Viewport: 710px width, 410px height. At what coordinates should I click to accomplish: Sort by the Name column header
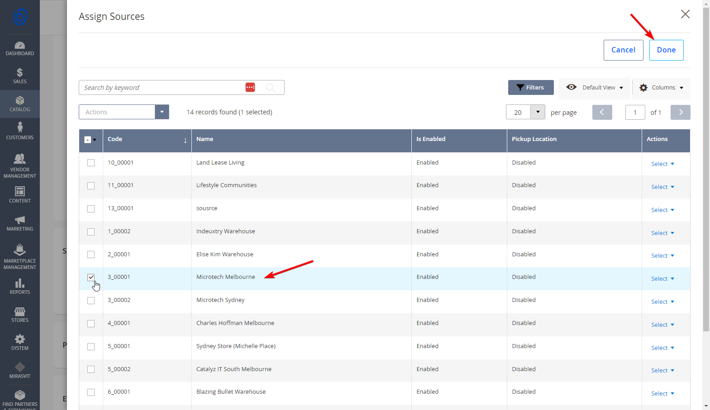(x=301, y=141)
